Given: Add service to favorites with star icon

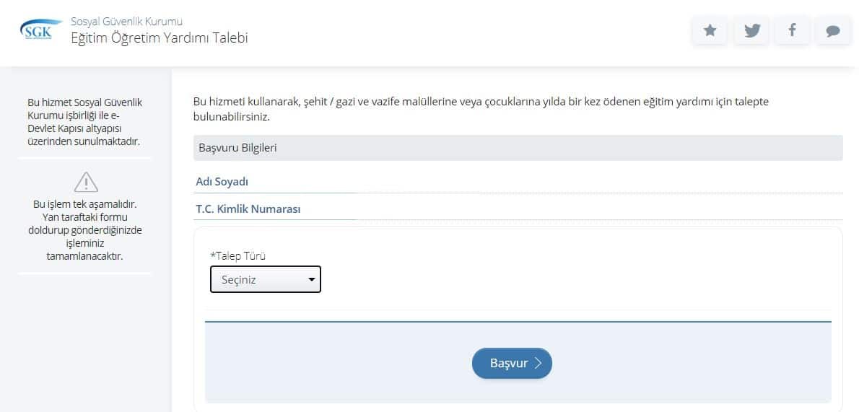Looking at the screenshot, I should [710, 30].
